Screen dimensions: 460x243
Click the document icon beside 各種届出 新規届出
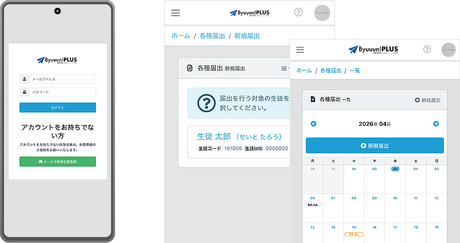tap(190, 68)
